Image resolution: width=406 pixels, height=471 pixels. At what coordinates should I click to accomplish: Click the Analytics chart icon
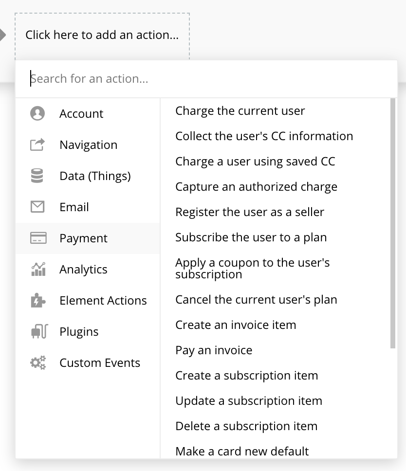(38, 269)
